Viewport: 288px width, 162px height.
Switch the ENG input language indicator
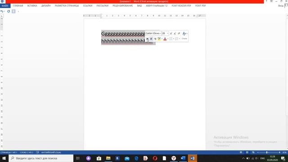(x=263, y=158)
